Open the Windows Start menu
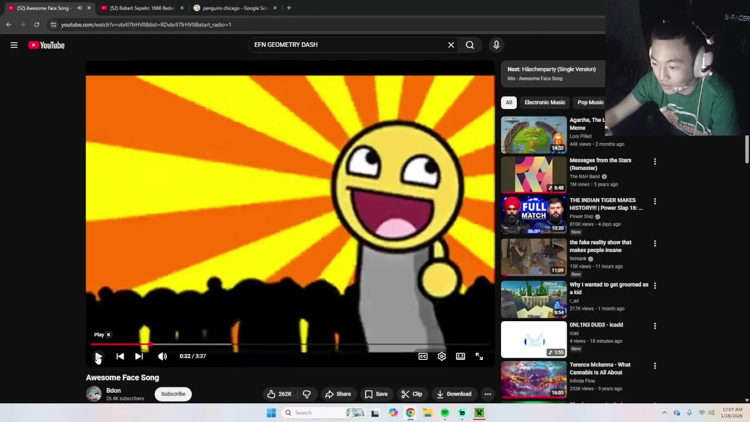Viewport: 750px width, 422px height. [271, 413]
